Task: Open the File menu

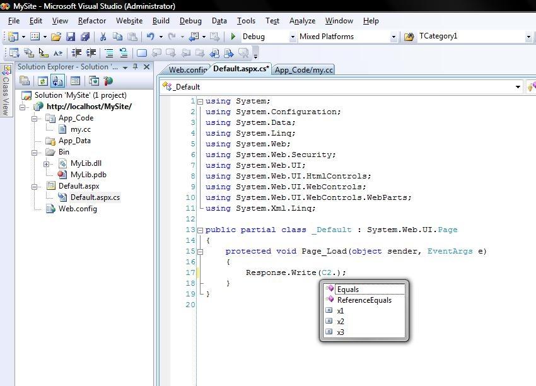Action: click(14, 21)
